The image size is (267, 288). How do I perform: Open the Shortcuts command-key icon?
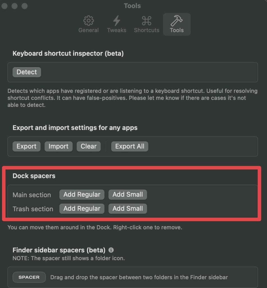tap(147, 21)
